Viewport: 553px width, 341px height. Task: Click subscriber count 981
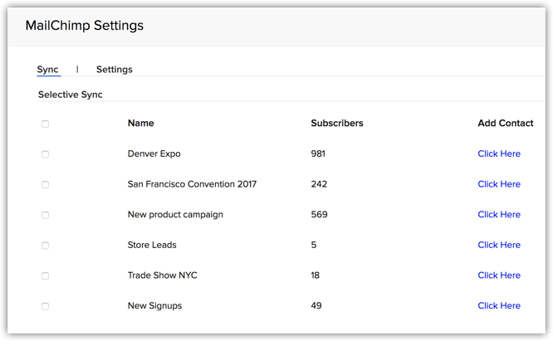(x=318, y=153)
